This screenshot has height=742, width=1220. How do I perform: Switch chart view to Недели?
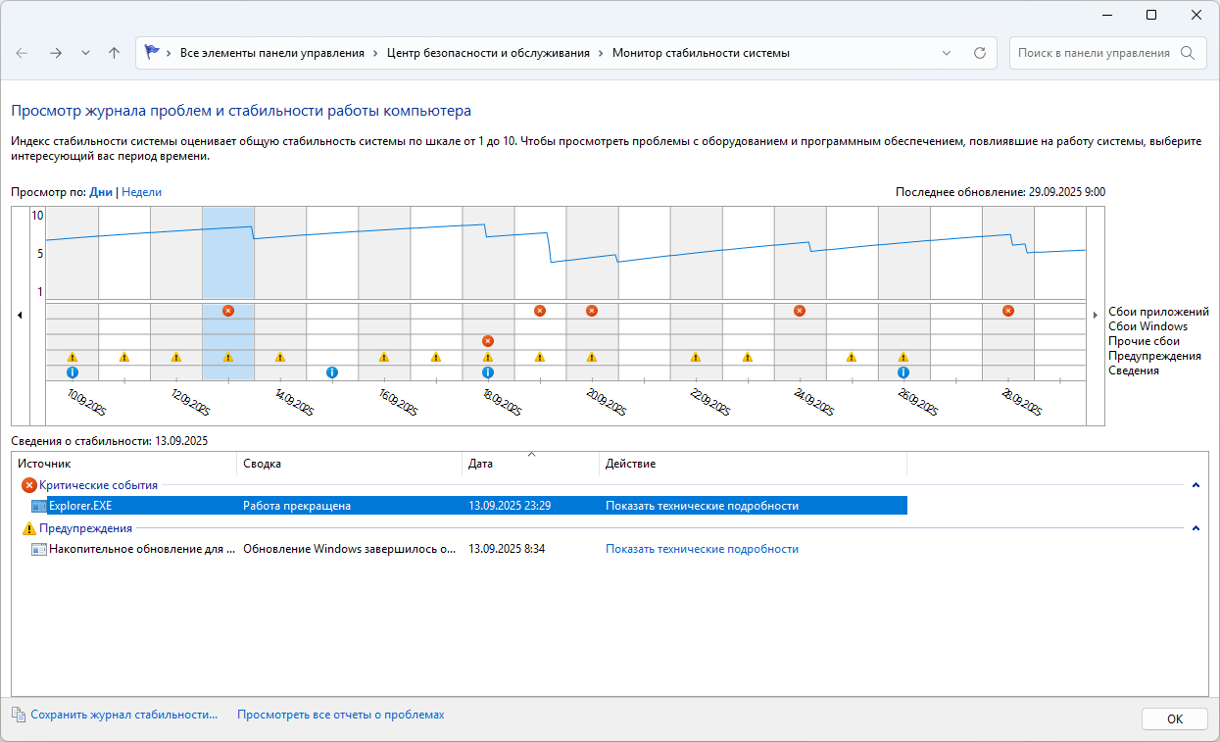[x=142, y=192]
